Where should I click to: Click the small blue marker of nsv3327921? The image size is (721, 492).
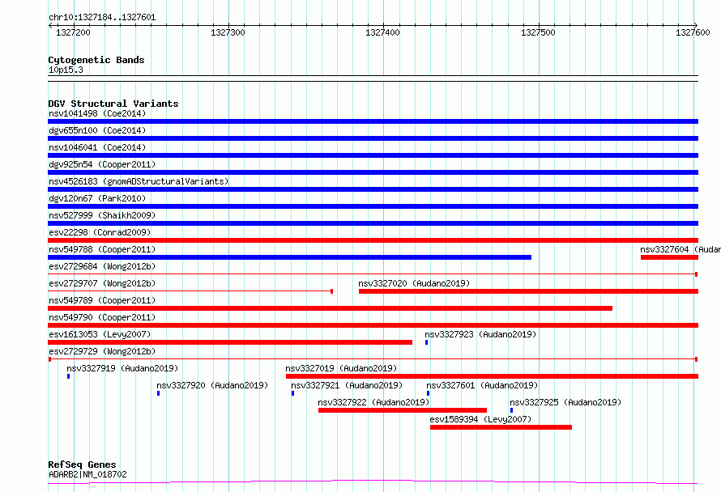click(293, 393)
